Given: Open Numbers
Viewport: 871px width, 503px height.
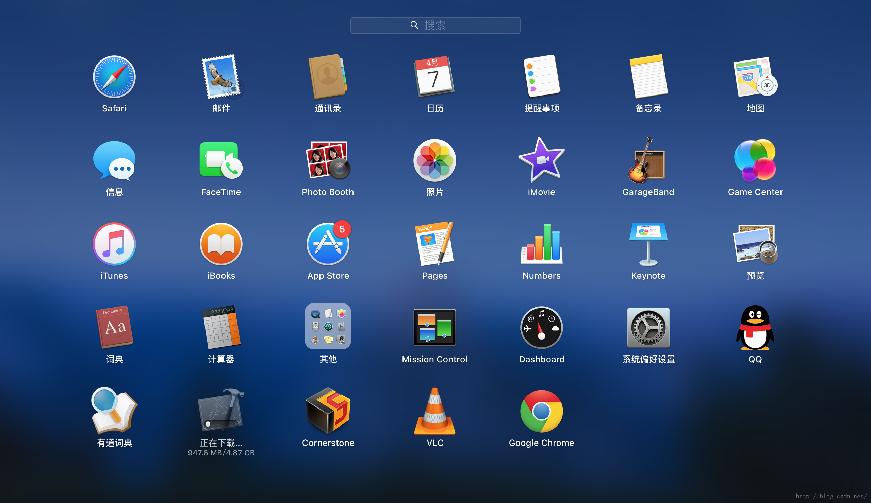Looking at the screenshot, I should point(542,244).
